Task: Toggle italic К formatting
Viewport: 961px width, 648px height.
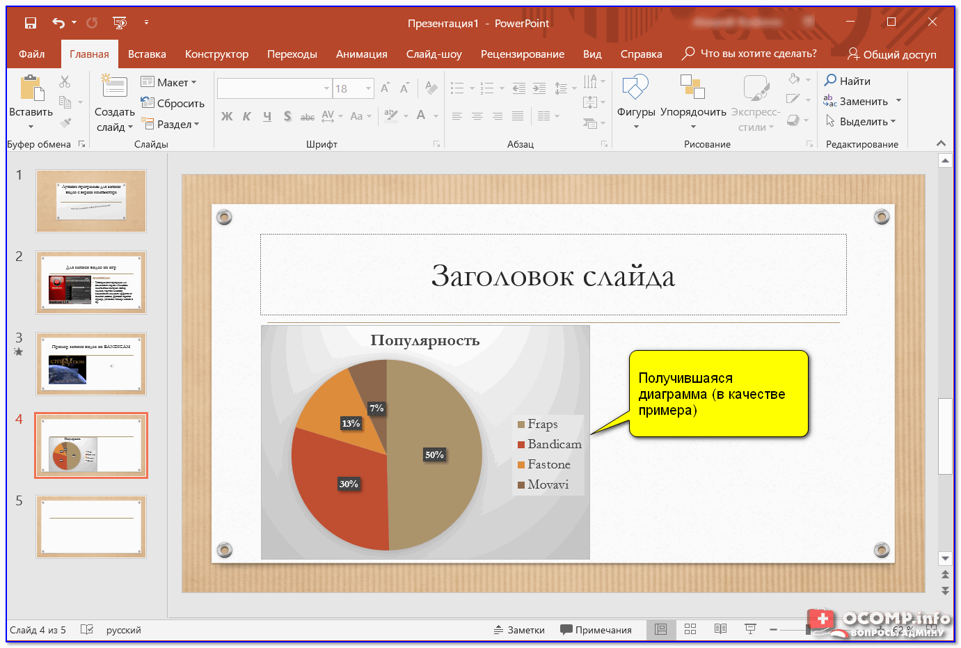Action: [246, 116]
